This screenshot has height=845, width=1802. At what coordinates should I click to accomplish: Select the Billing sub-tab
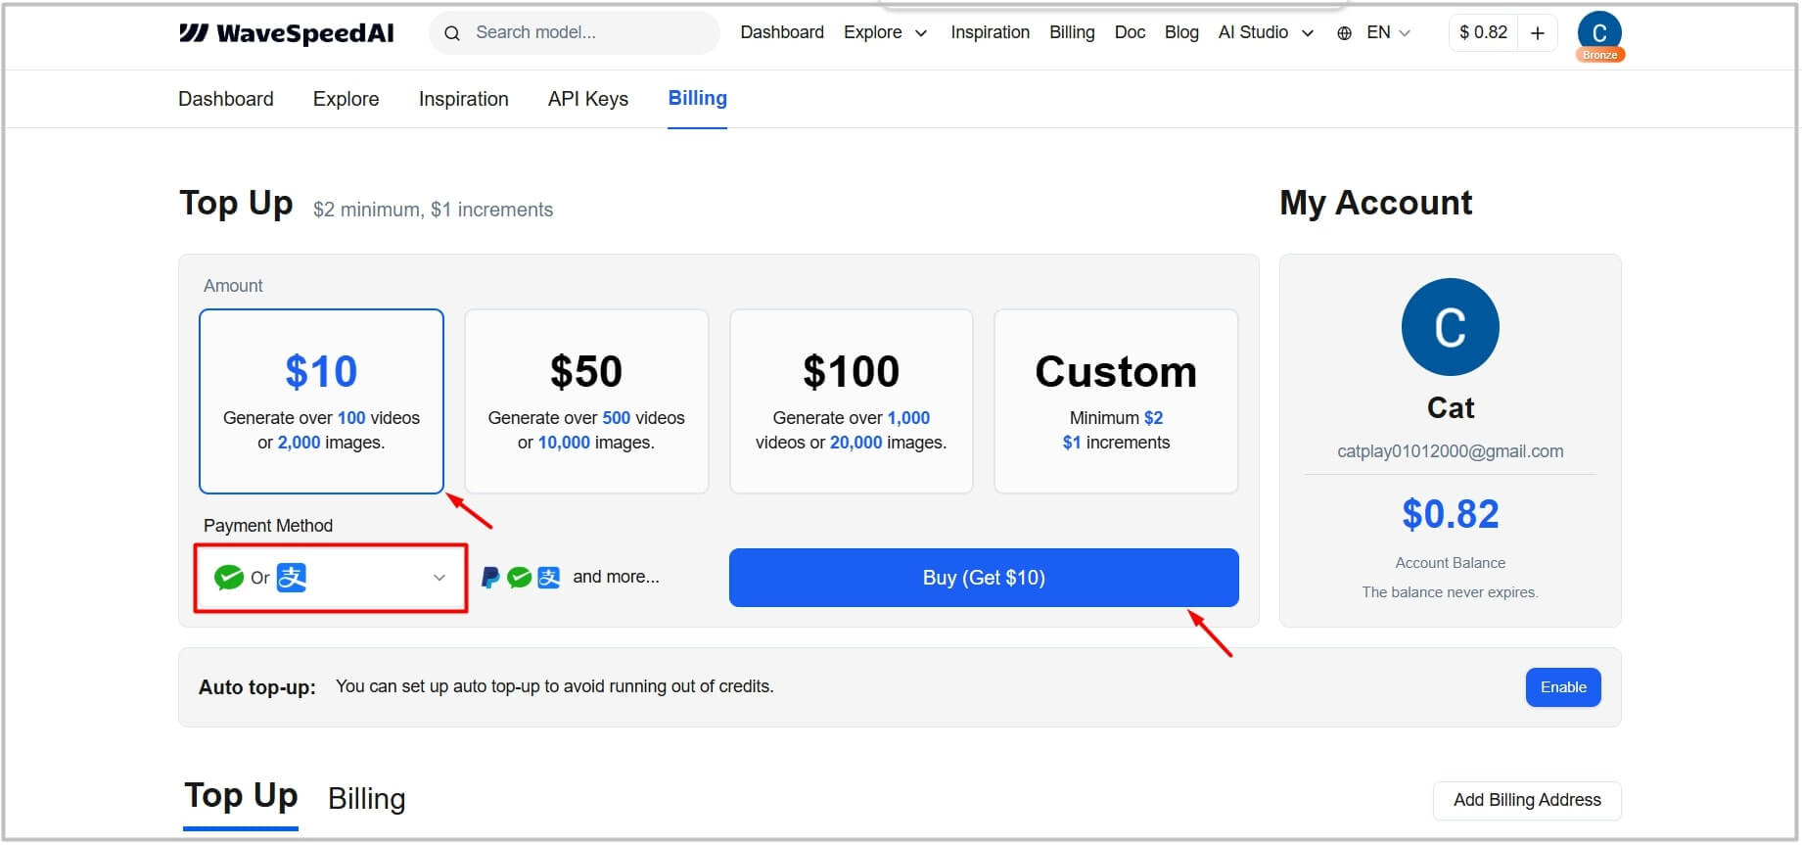[x=698, y=98]
